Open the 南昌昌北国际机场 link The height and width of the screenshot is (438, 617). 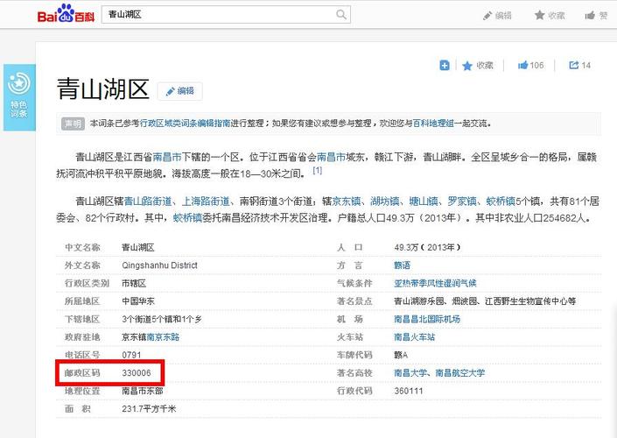427,319
